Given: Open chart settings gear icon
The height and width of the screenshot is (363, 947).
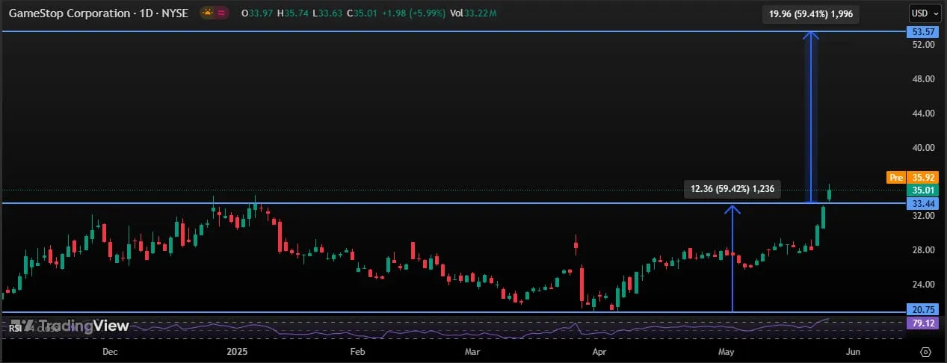Looking at the screenshot, I should (925, 352).
